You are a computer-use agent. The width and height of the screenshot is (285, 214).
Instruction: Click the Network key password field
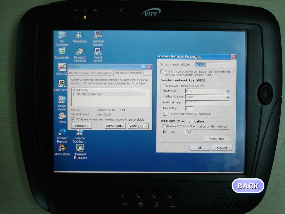(x=208, y=103)
